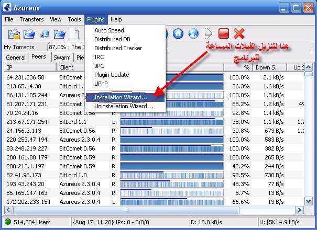The image size is (317, 230).
Task: Click the scroll up arrow of peers list
Action: (308, 67)
